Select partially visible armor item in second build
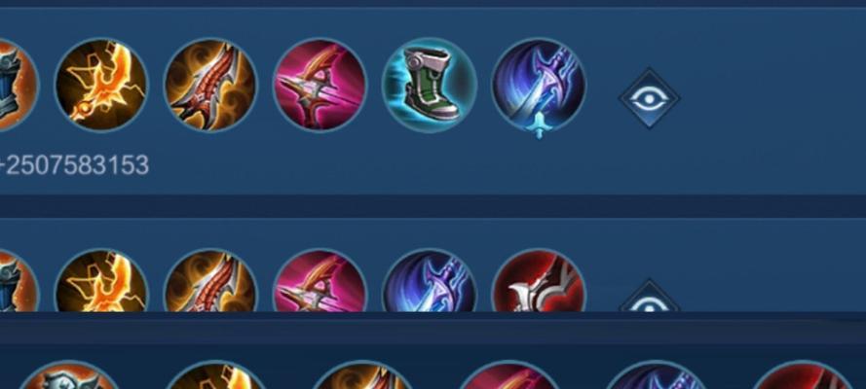This screenshot has width=866, height=389. tap(19, 280)
